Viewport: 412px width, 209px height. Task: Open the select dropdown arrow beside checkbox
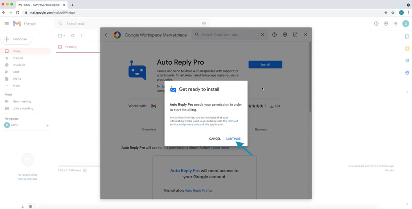[x=64, y=36]
